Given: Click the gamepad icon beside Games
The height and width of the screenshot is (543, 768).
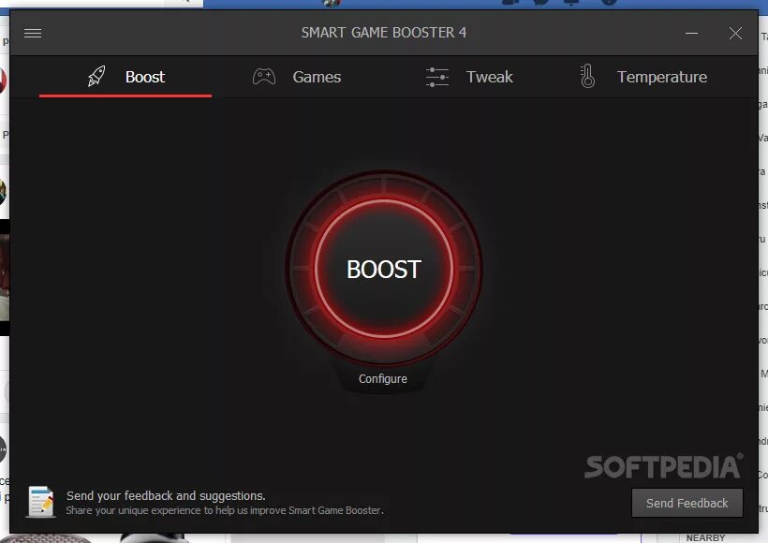Looking at the screenshot, I should (264, 77).
